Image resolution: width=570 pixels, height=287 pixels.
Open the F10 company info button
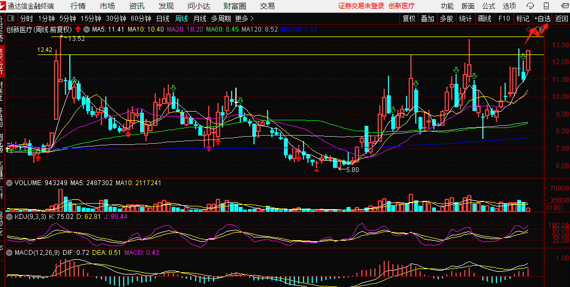pyautogui.click(x=504, y=19)
